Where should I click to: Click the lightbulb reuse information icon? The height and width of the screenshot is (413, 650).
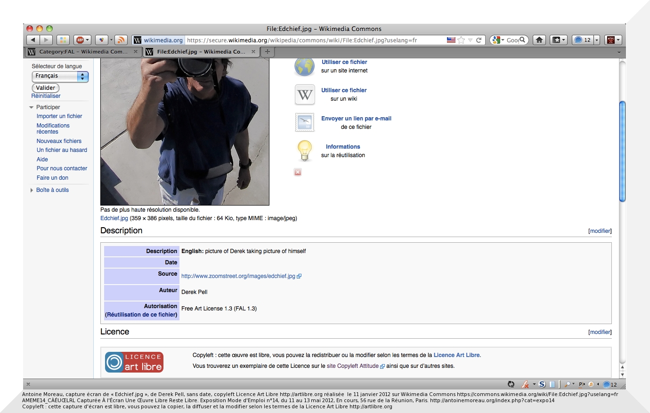304,151
